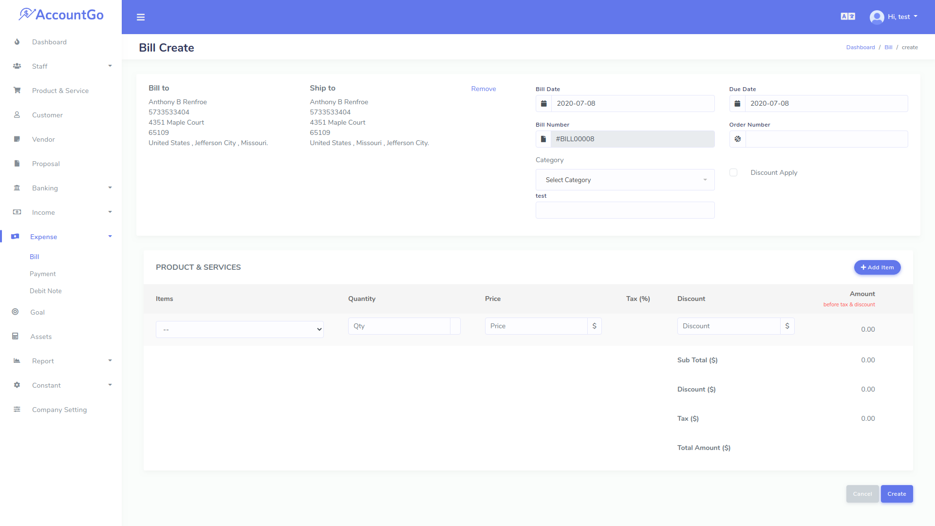Select the Vendor icon in sidebar
Image resolution: width=935 pixels, height=526 pixels.
17,139
